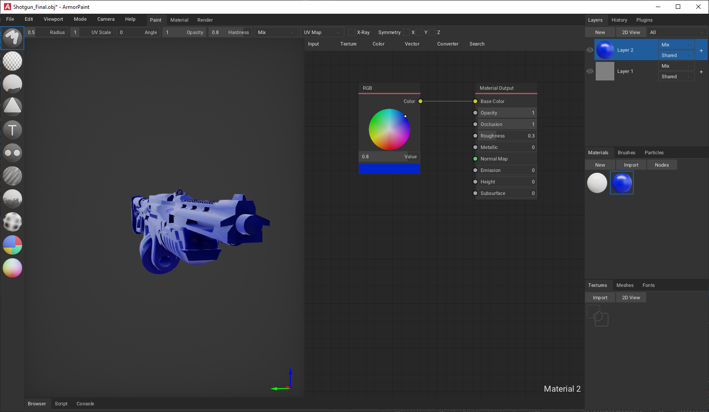The width and height of the screenshot is (709, 412).
Task: Expand Layer 2 Mix blend dropdown
Action: click(x=676, y=45)
